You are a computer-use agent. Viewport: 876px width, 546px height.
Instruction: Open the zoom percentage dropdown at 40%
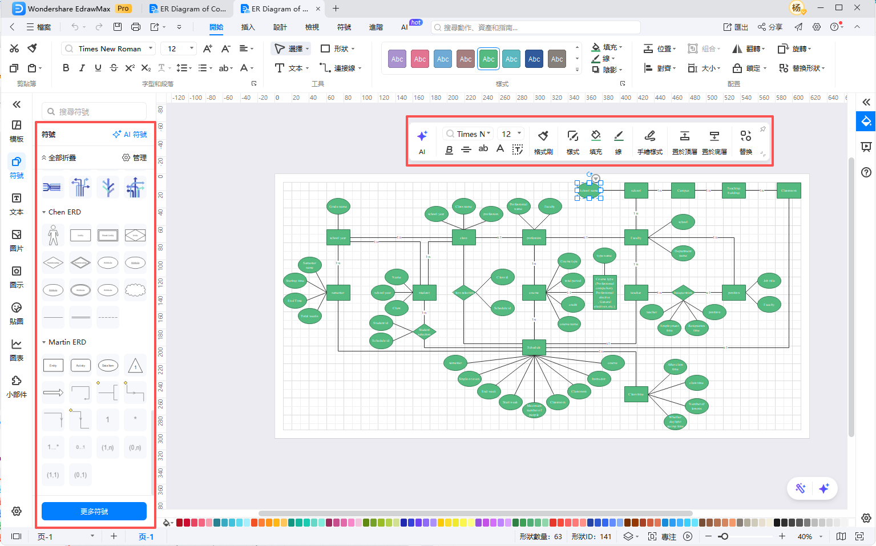click(x=821, y=537)
